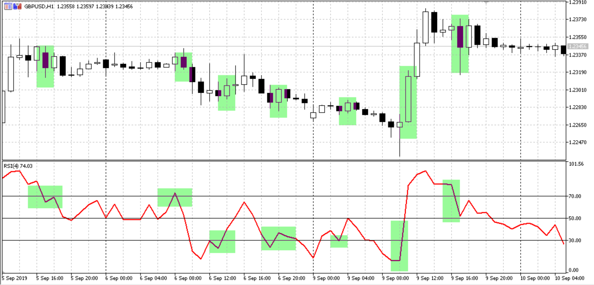
Task: Click time axis label 5 Sep 20:00
Action: tap(84, 278)
